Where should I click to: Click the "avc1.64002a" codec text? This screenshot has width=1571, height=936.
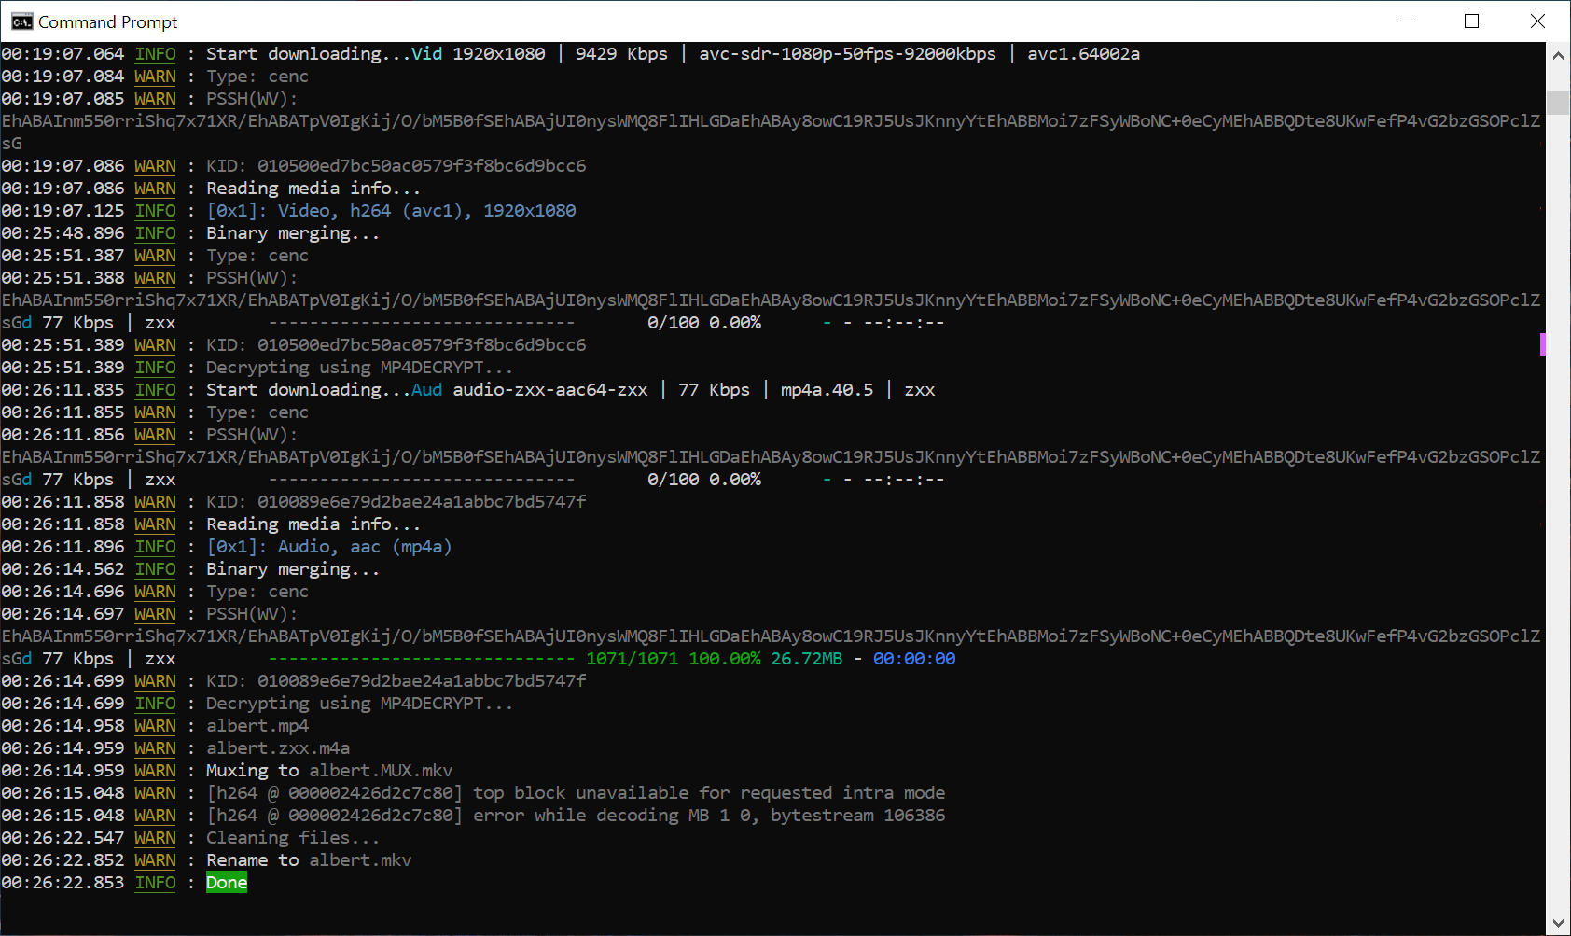point(1083,54)
